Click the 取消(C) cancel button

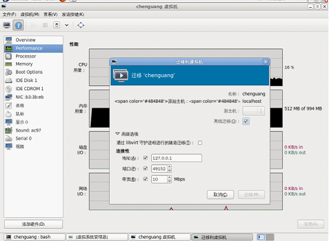pyautogui.click(x=221, y=195)
